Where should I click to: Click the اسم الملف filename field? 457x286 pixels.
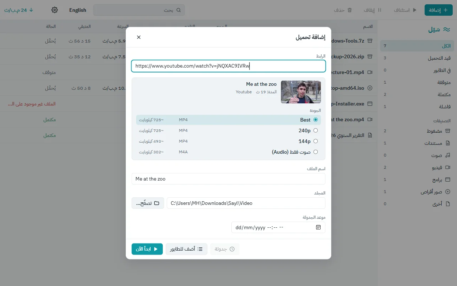[228, 179]
